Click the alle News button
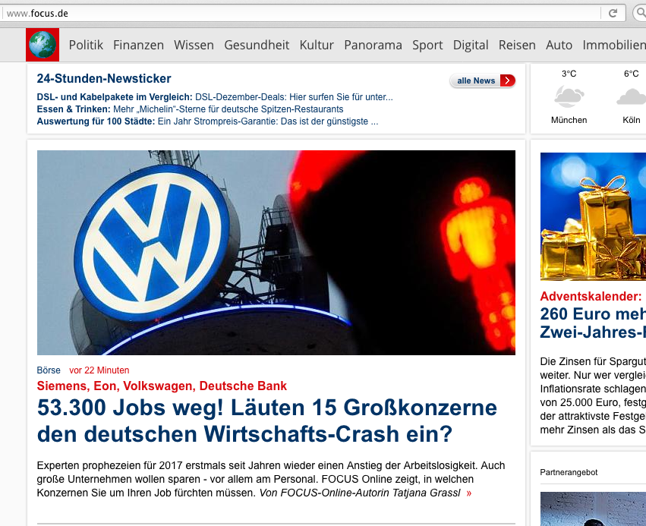 coord(483,80)
